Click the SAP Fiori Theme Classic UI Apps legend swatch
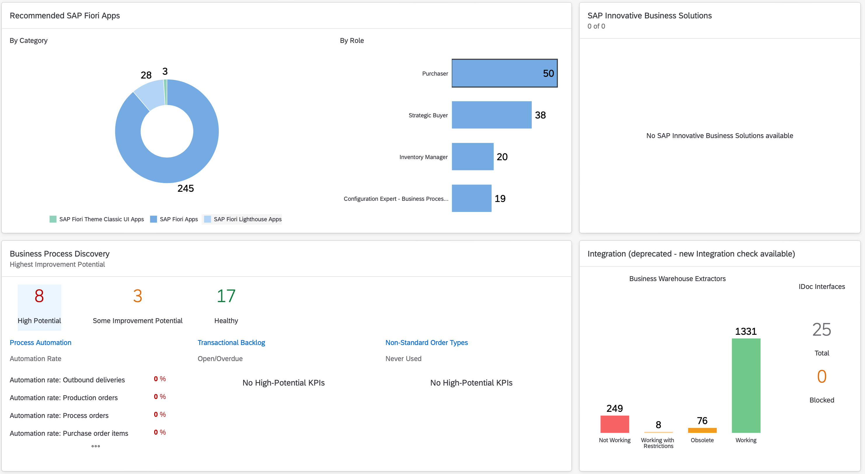 [53, 219]
